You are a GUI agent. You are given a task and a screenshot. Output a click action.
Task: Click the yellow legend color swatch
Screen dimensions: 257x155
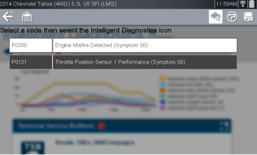163,79
